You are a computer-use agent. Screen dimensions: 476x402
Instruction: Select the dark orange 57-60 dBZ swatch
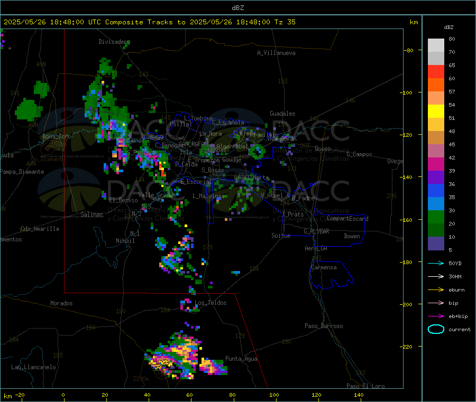click(436, 85)
